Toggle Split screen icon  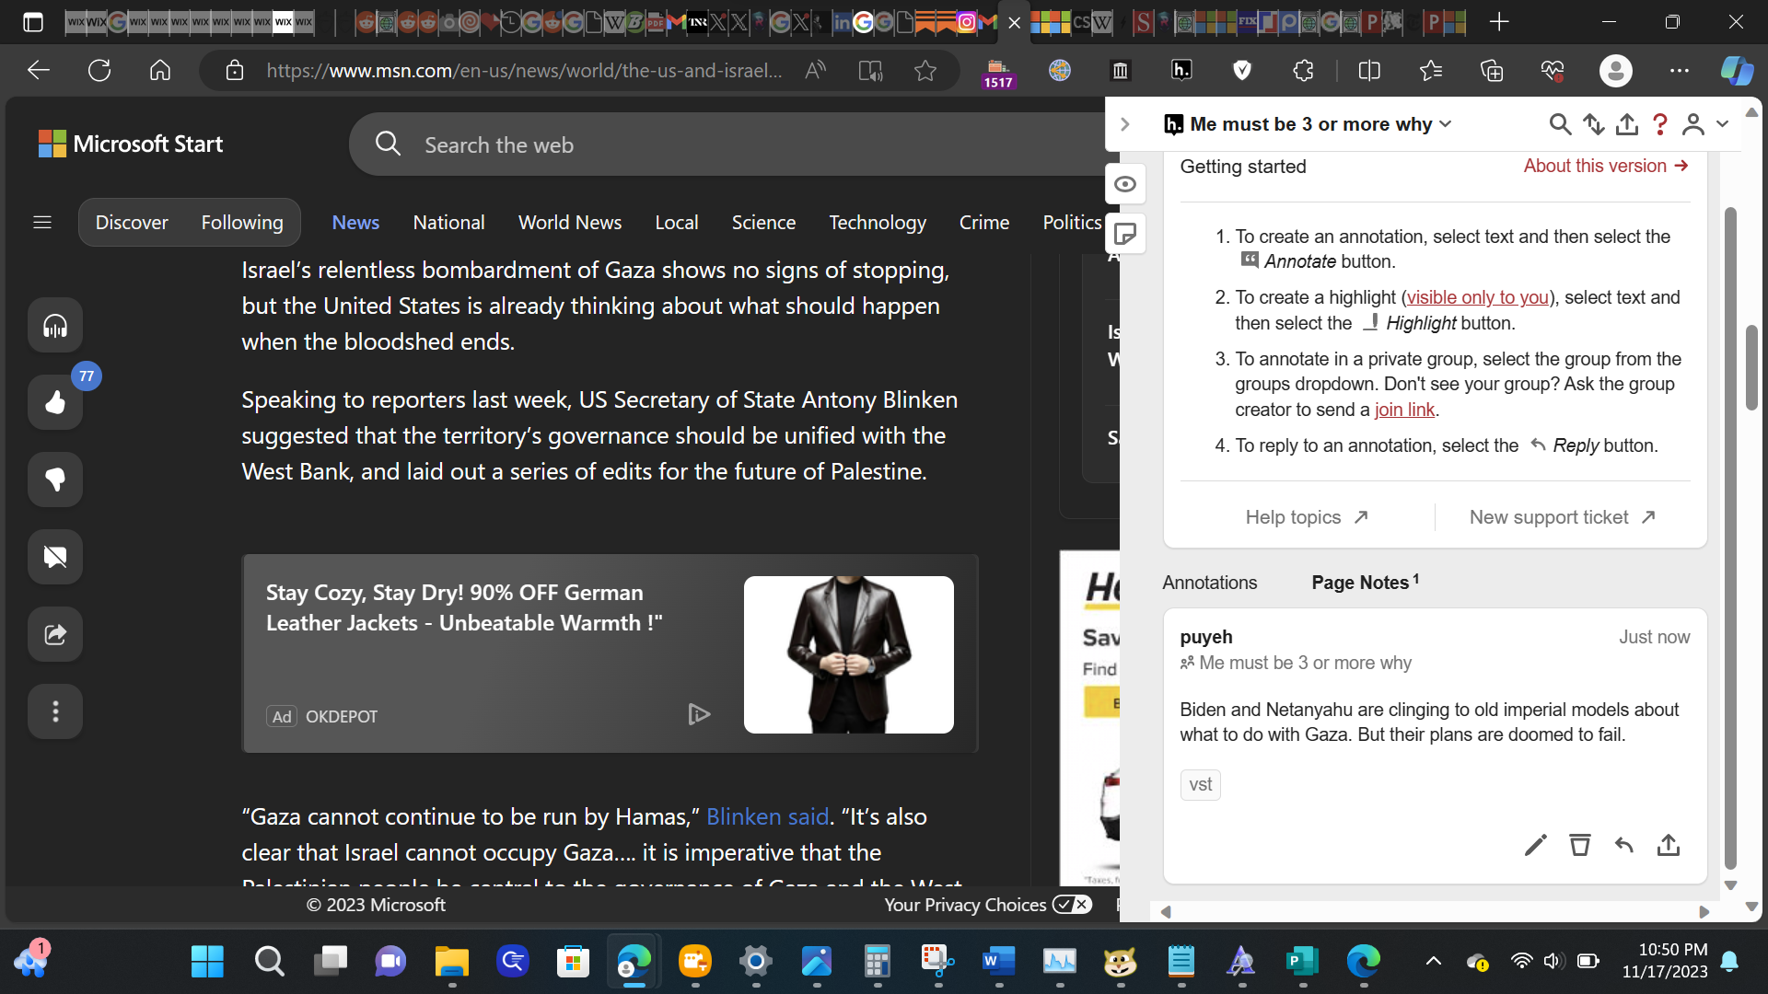click(1369, 71)
